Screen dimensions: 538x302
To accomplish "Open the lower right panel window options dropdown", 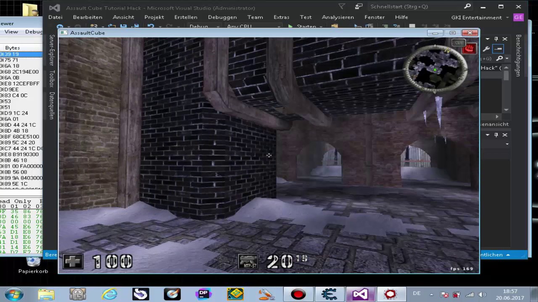I will point(488,135).
